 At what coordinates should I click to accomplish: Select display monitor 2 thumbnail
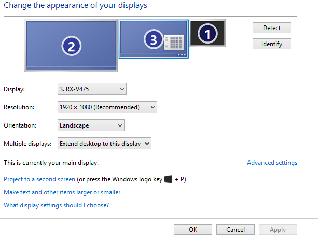pyautogui.click(x=72, y=46)
